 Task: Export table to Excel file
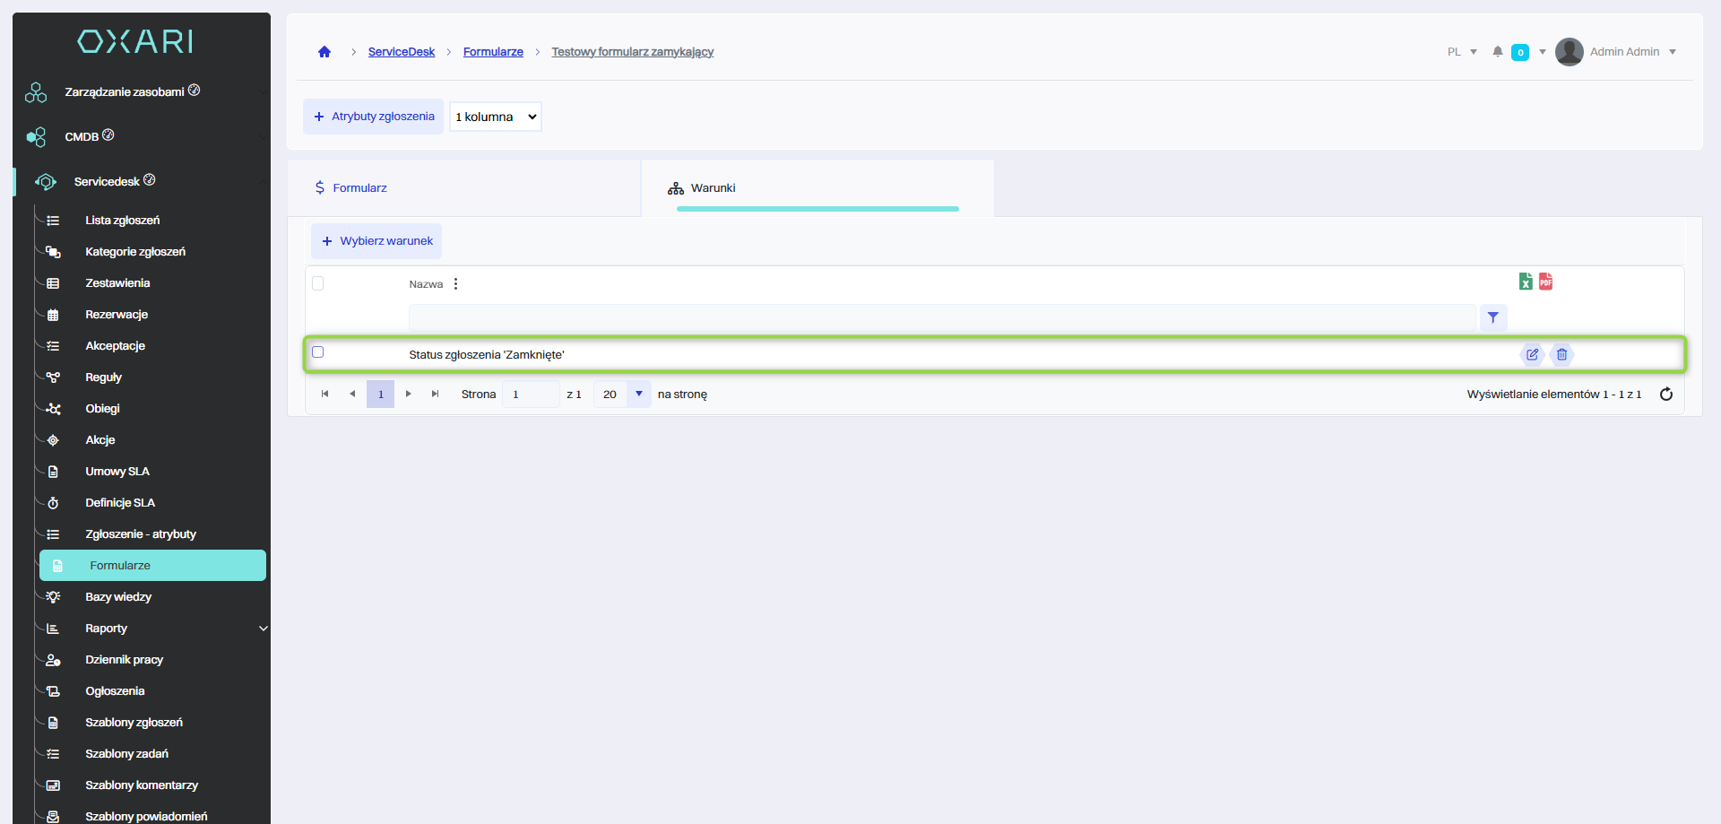tap(1526, 282)
